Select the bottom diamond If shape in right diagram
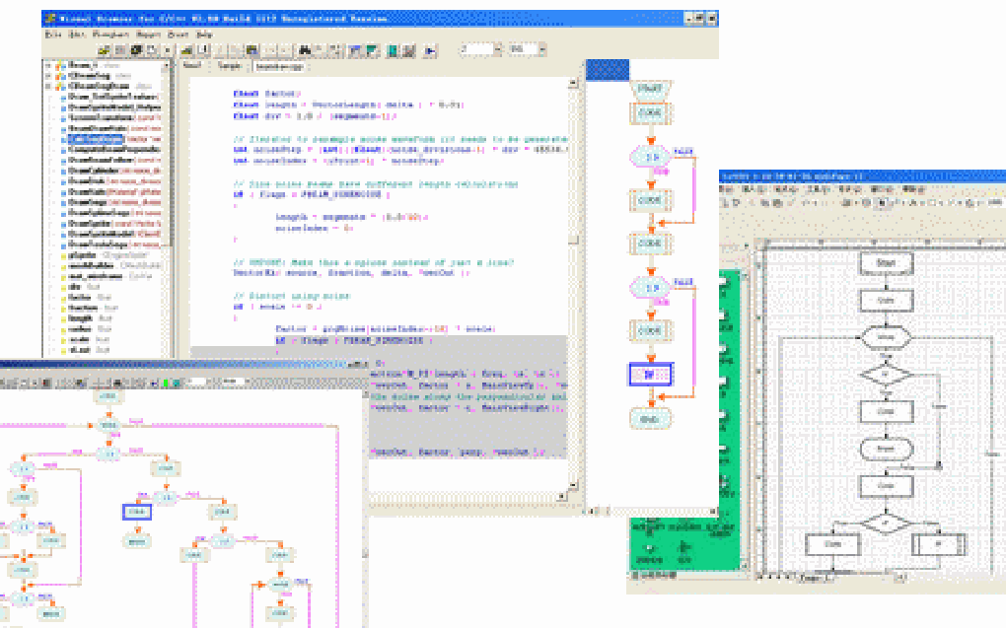Image resolution: width=1006 pixels, height=628 pixels. tap(886, 521)
